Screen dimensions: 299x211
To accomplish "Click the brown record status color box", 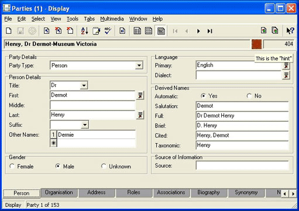I will 256,44.
